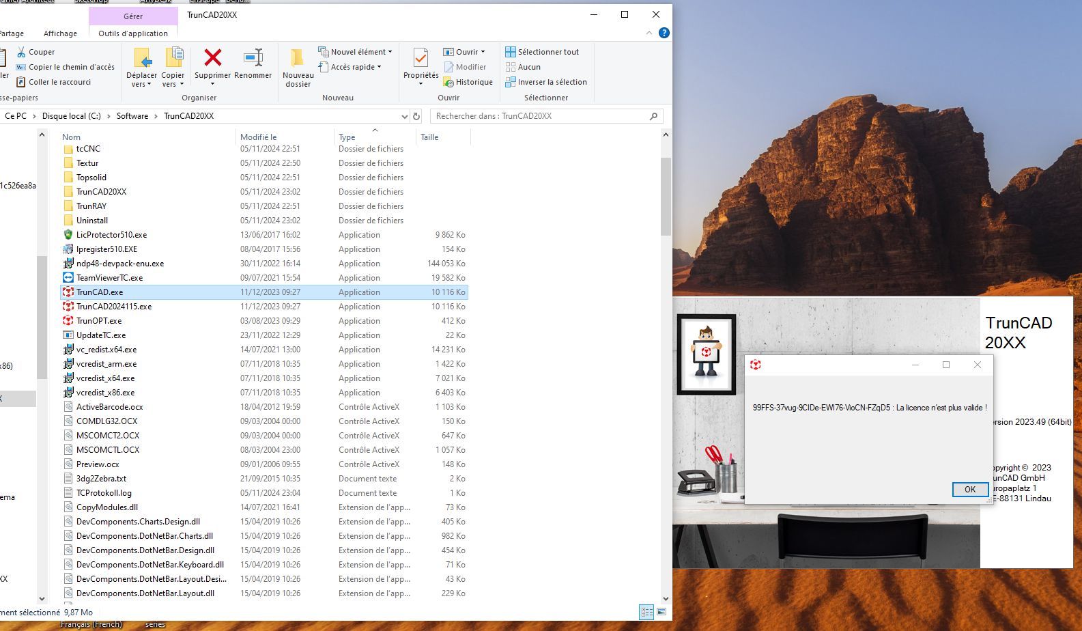Close the license error dialog

(x=978, y=365)
